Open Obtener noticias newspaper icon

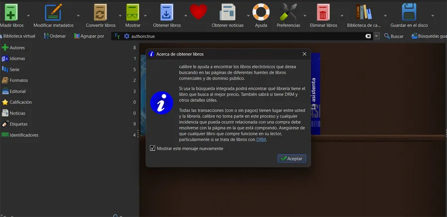227,12
